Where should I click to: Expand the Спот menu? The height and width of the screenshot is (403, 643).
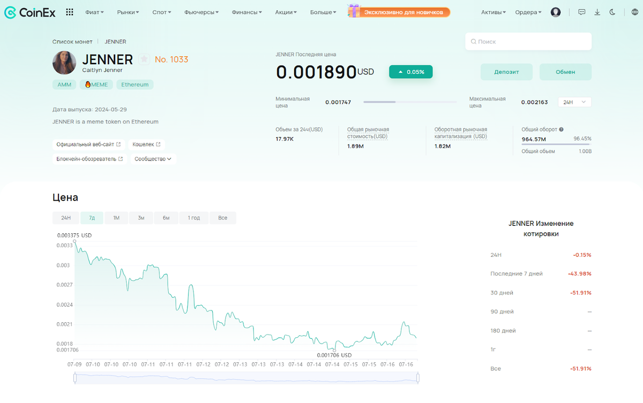162,12
